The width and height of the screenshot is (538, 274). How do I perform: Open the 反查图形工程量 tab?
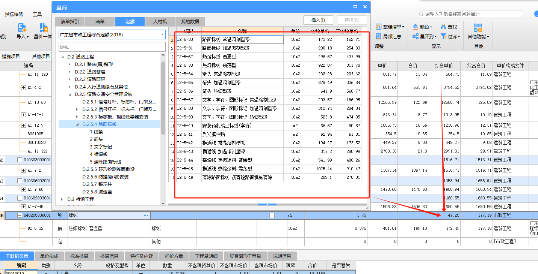click(245, 256)
